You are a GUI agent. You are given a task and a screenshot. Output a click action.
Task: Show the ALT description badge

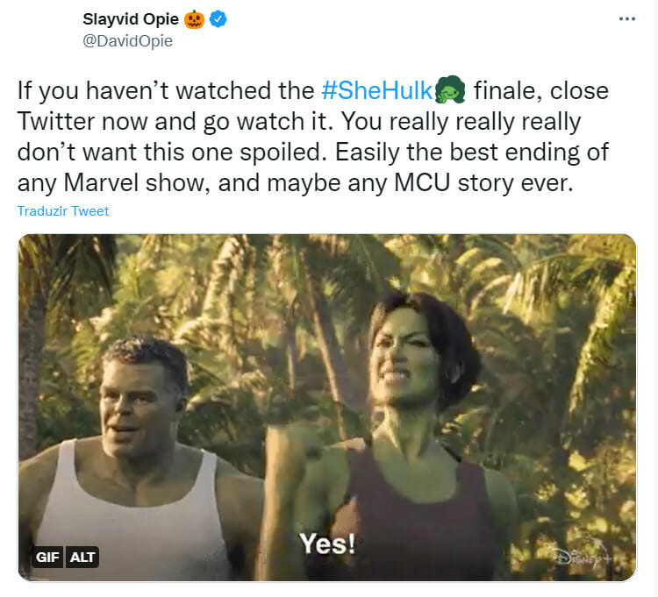83,557
